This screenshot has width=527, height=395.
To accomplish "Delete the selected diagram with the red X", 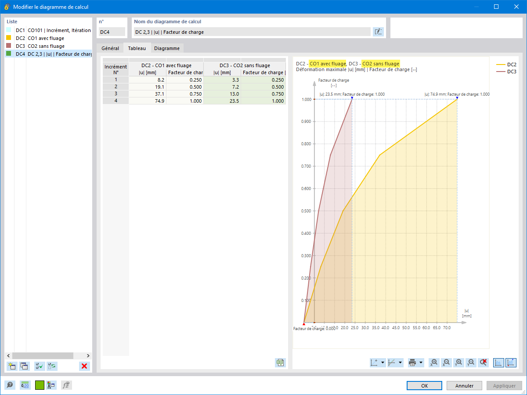I will point(84,366).
